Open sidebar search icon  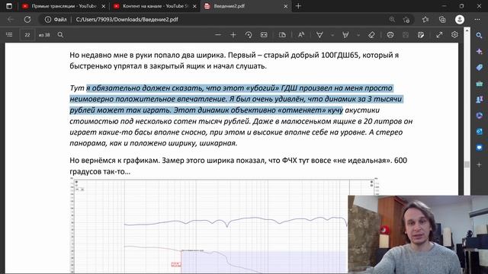tap(480, 36)
